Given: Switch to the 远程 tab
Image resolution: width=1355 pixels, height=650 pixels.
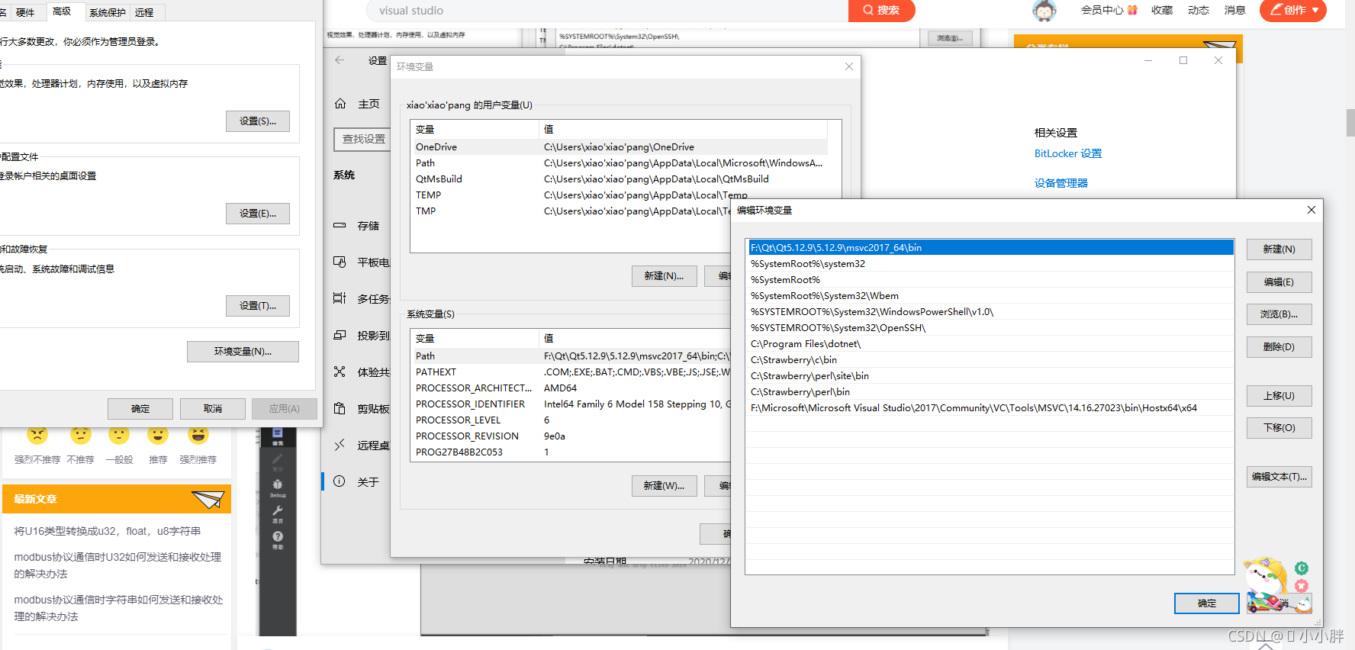Looking at the screenshot, I should (x=144, y=12).
